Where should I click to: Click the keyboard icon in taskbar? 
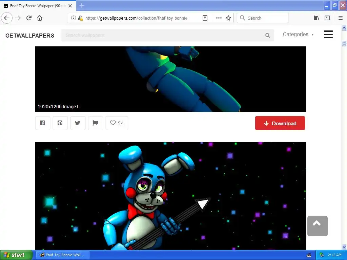(x=309, y=255)
